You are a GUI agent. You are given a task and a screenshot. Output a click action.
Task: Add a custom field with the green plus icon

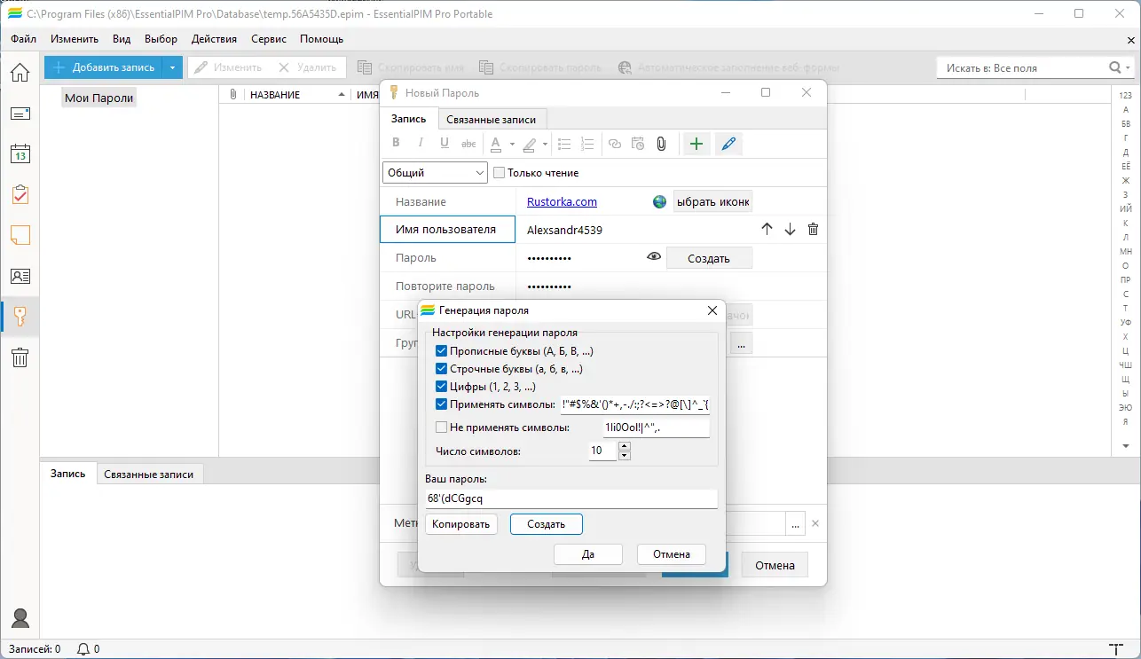(x=696, y=143)
